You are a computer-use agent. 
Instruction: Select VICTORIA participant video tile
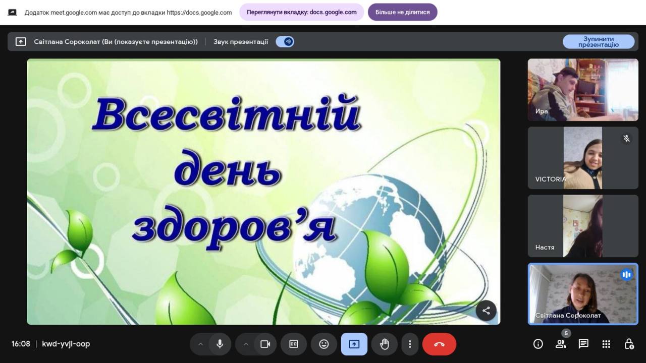[583, 158]
